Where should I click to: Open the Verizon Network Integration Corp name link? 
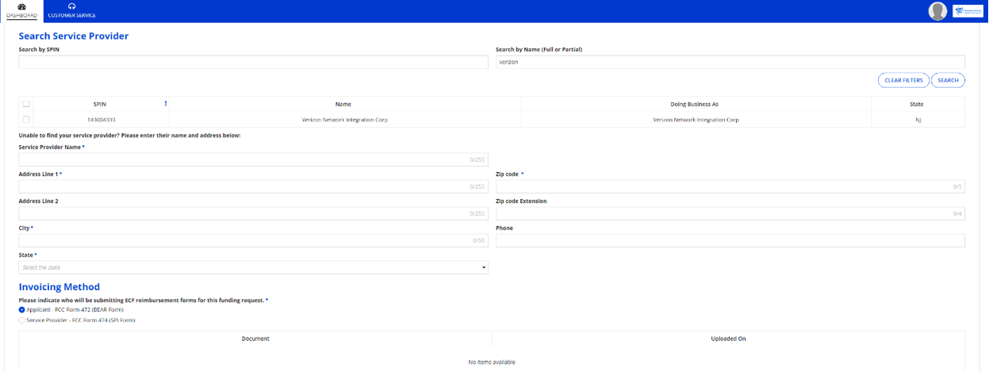tap(345, 120)
